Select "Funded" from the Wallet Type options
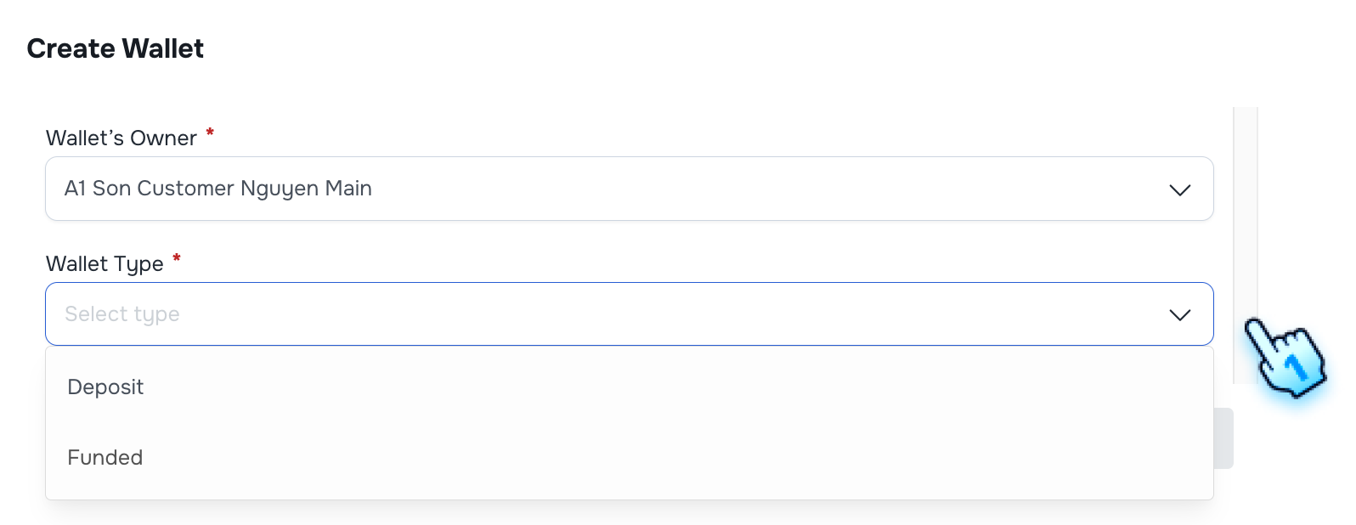The height and width of the screenshot is (525, 1356). (x=105, y=457)
